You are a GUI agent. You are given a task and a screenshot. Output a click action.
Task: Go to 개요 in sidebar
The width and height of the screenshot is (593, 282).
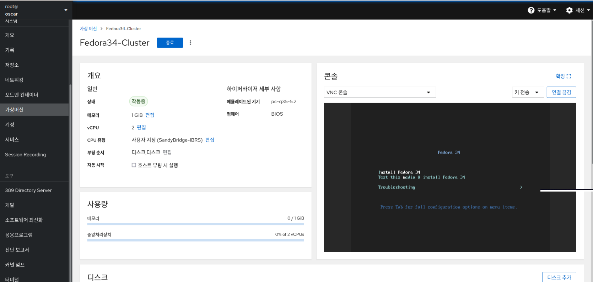pos(34,35)
